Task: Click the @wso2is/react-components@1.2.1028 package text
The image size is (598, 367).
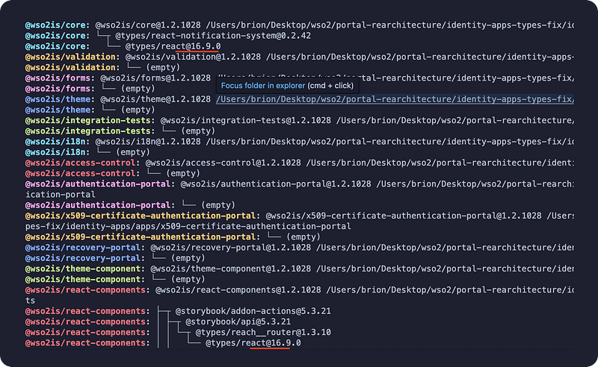Action: [238, 290]
